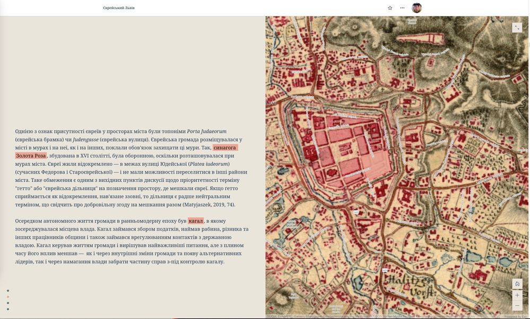
Task: Select the active pink navigation dot
Action: point(7,297)
